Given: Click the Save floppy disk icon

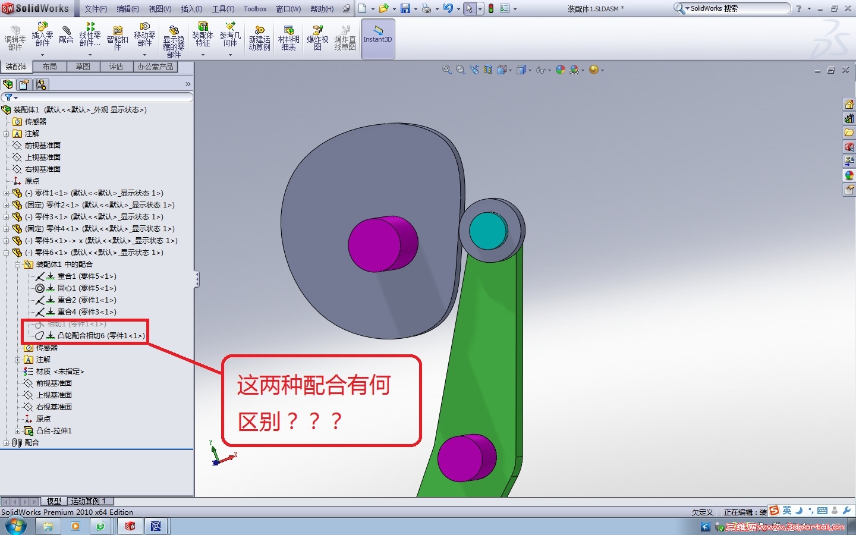Looking at the screenshot, I should point(405,8).
